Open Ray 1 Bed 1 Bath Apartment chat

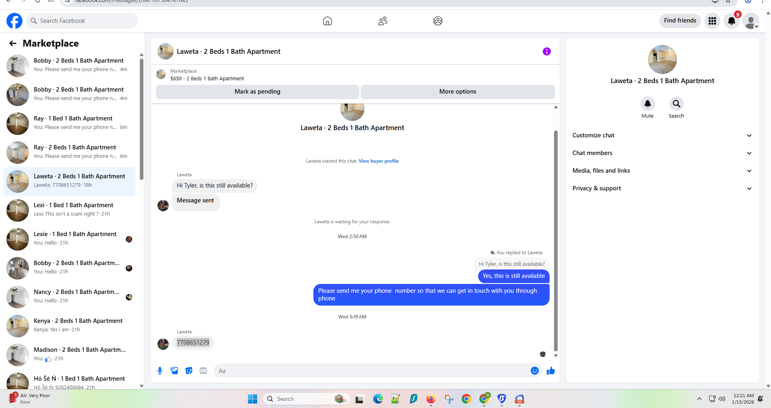pos(70,124)
